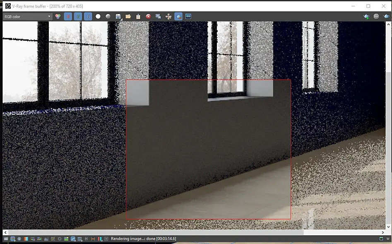The height and width of the screenshot is (244, 392).
Task: Enable monochromatic mode gray sphere
Action: coord(108,17)
